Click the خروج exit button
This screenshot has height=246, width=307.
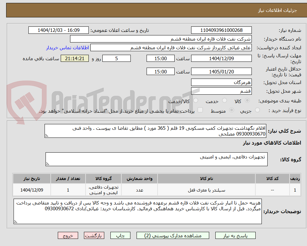coord(68,235)
